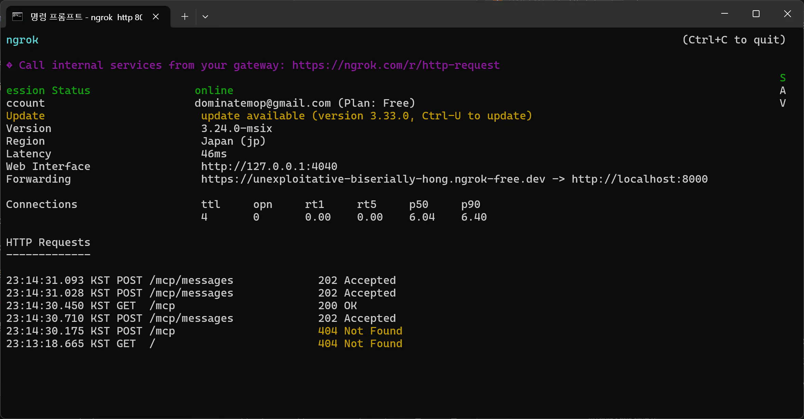This screenshot has height=419, width=804.
Task: Close the ngrok terminal tab
Action: tap(156, 16)
